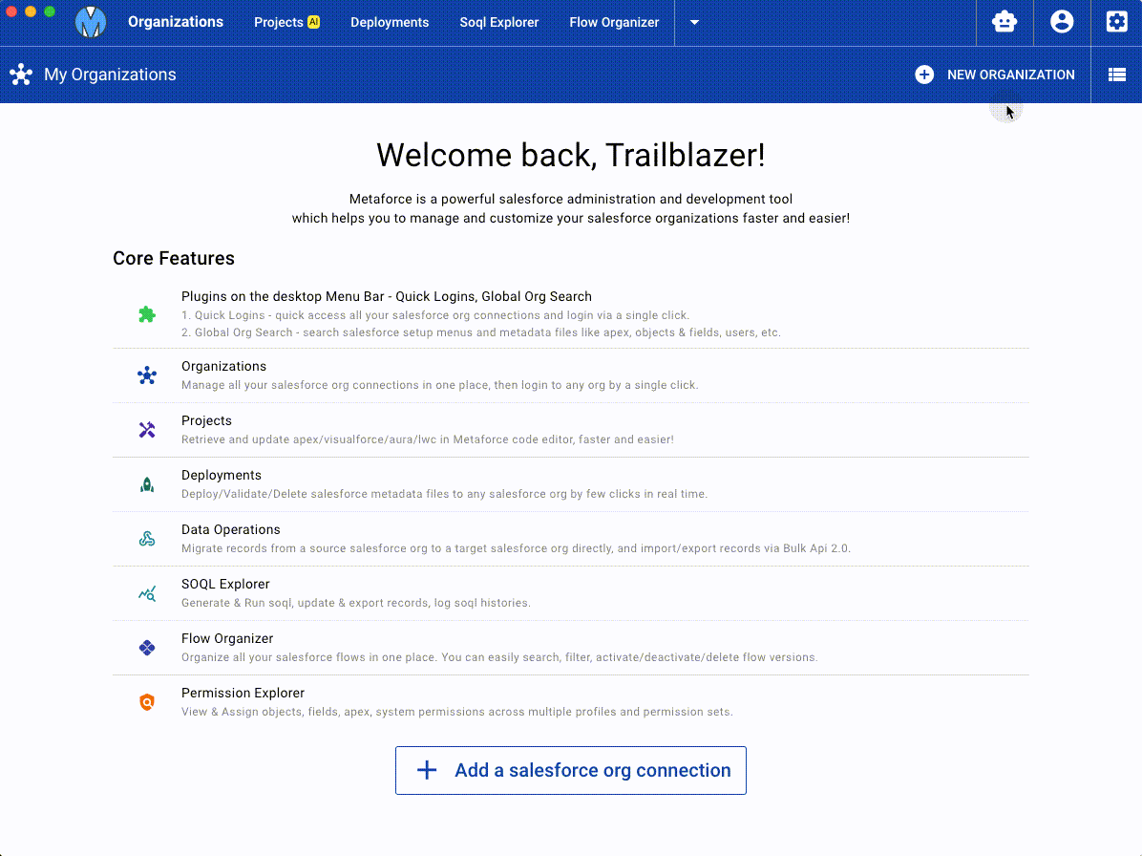Click the Deployments rocket icon

tap(147, 484)
